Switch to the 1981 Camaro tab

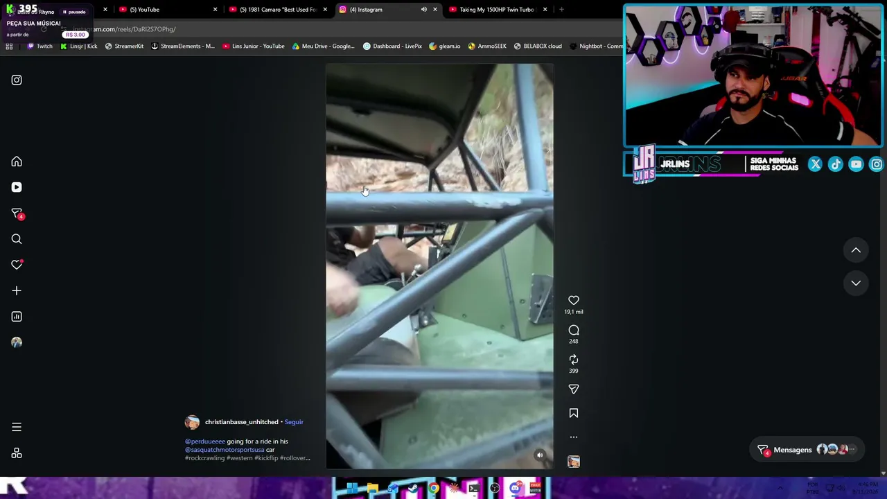pyautogui.click(x=277, y=10)
